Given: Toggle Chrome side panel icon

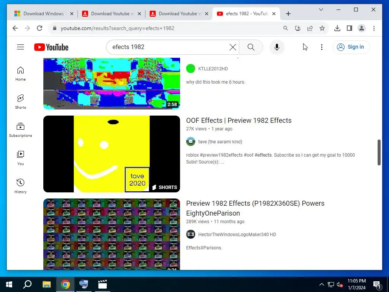Looking at the screenshot, I should click(x=349, y=28).
